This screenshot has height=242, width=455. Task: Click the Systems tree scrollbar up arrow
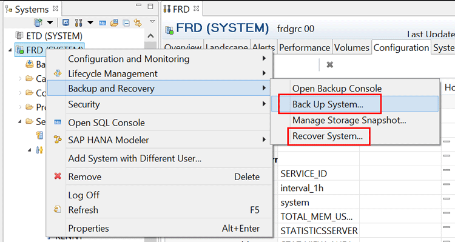pos(150,36)
